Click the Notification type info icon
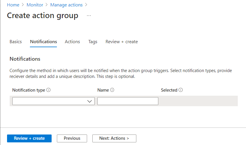The height and width of the screenshot is (145, 246). tap(48, 90)
